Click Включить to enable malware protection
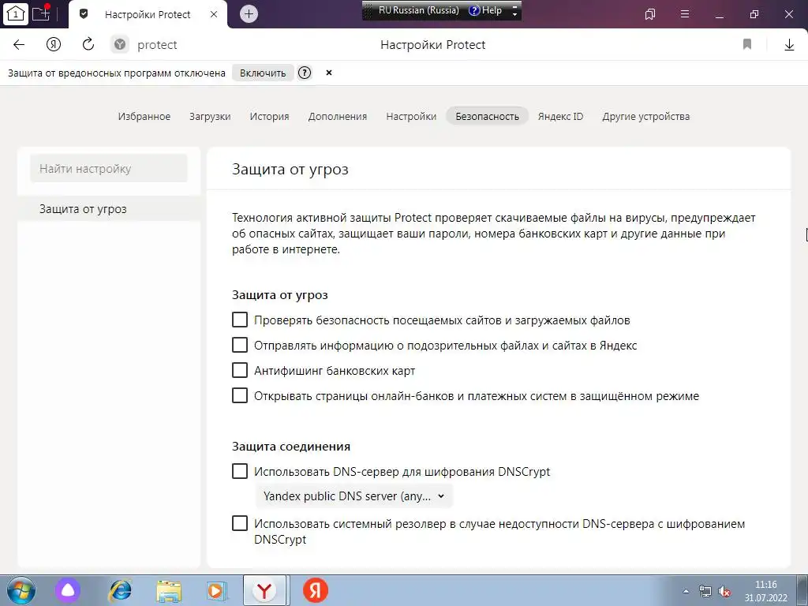This screenshot has height=606, width=808. point(263,73)
